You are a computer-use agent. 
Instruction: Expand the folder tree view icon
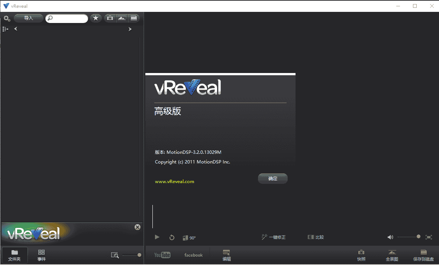pyautogui.click(x=5, y=29)
